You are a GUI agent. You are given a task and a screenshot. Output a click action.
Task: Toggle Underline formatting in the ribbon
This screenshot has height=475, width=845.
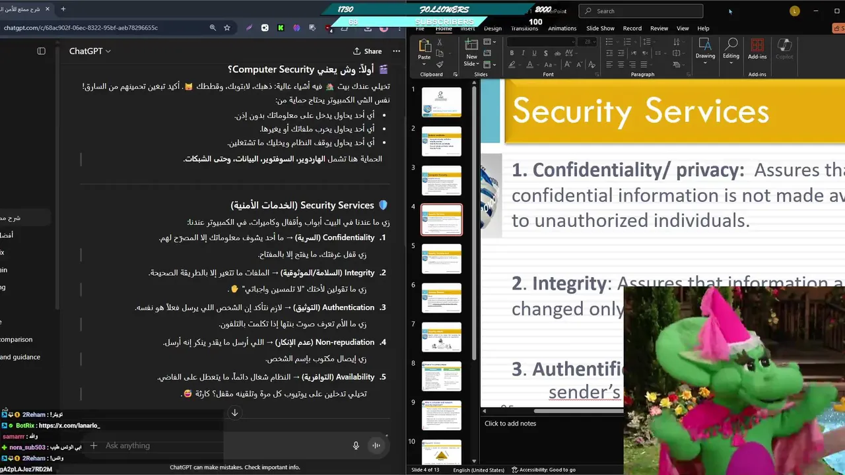(x=534, y=53)
